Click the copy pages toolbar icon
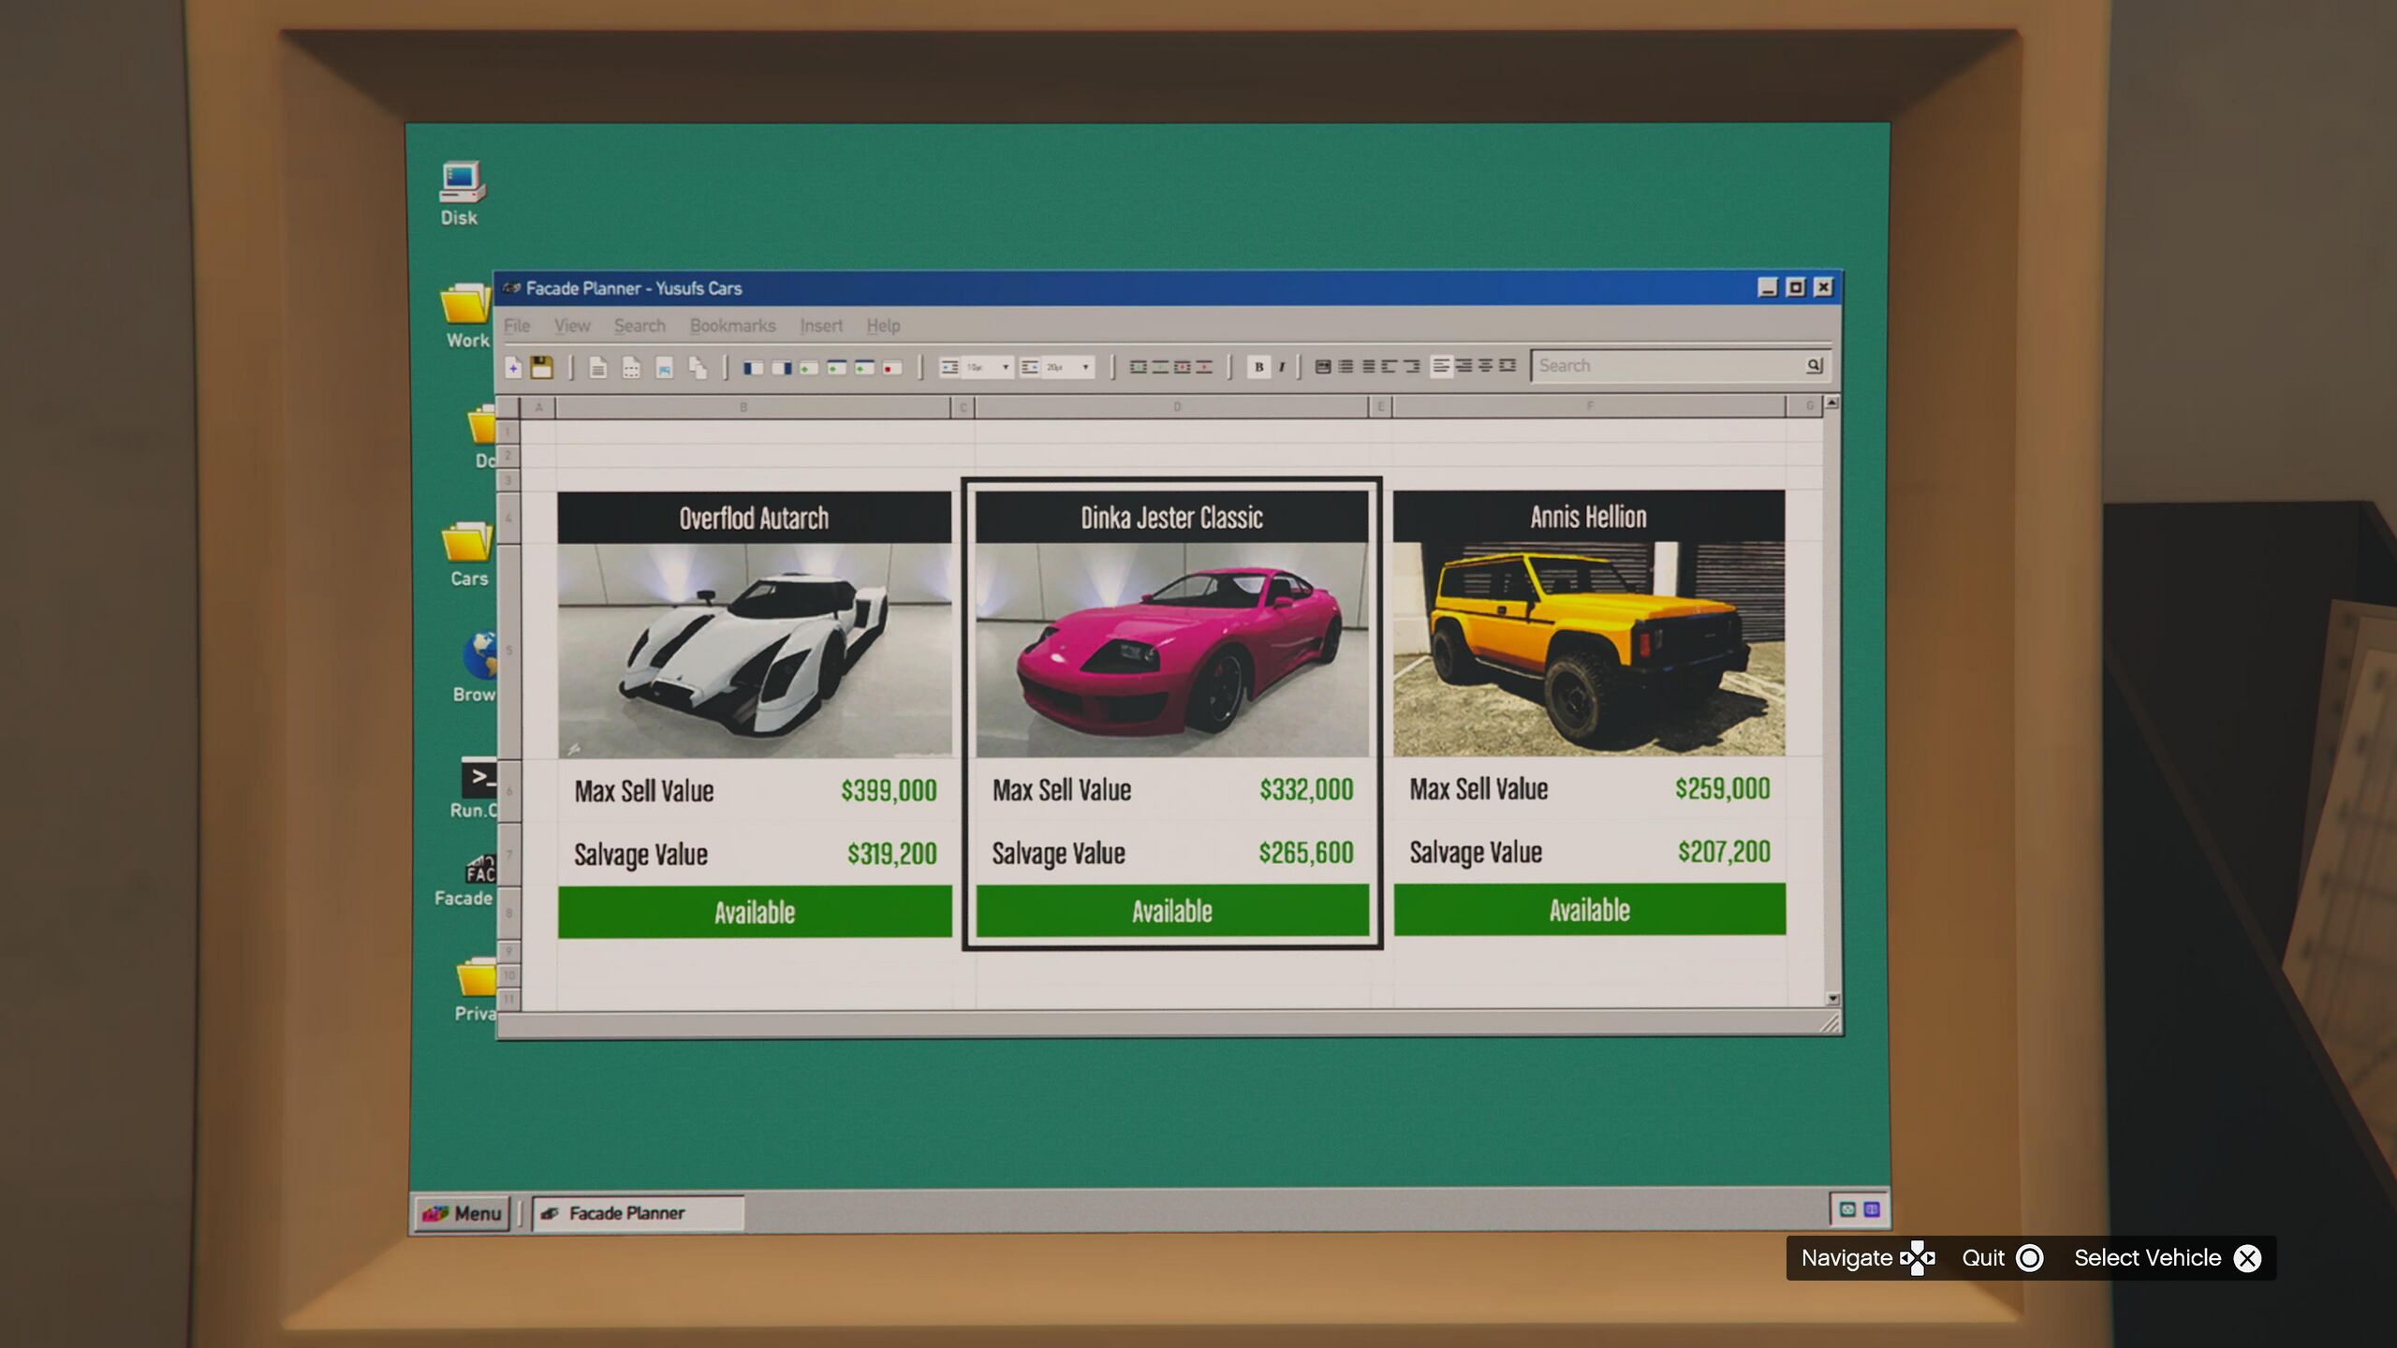 point(698,368)
